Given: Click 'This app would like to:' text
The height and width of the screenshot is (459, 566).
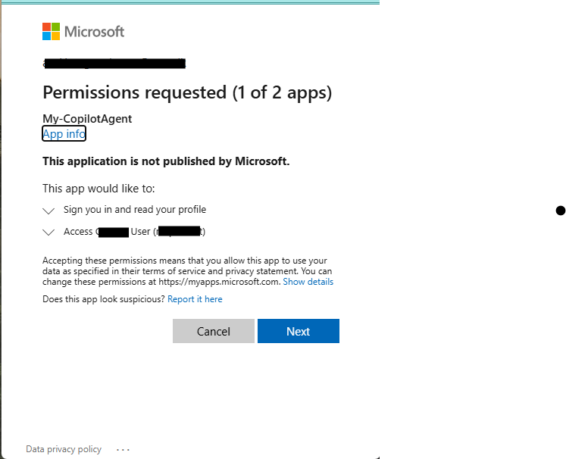Looking at the screenshot, I should click(x=99, y=189).
